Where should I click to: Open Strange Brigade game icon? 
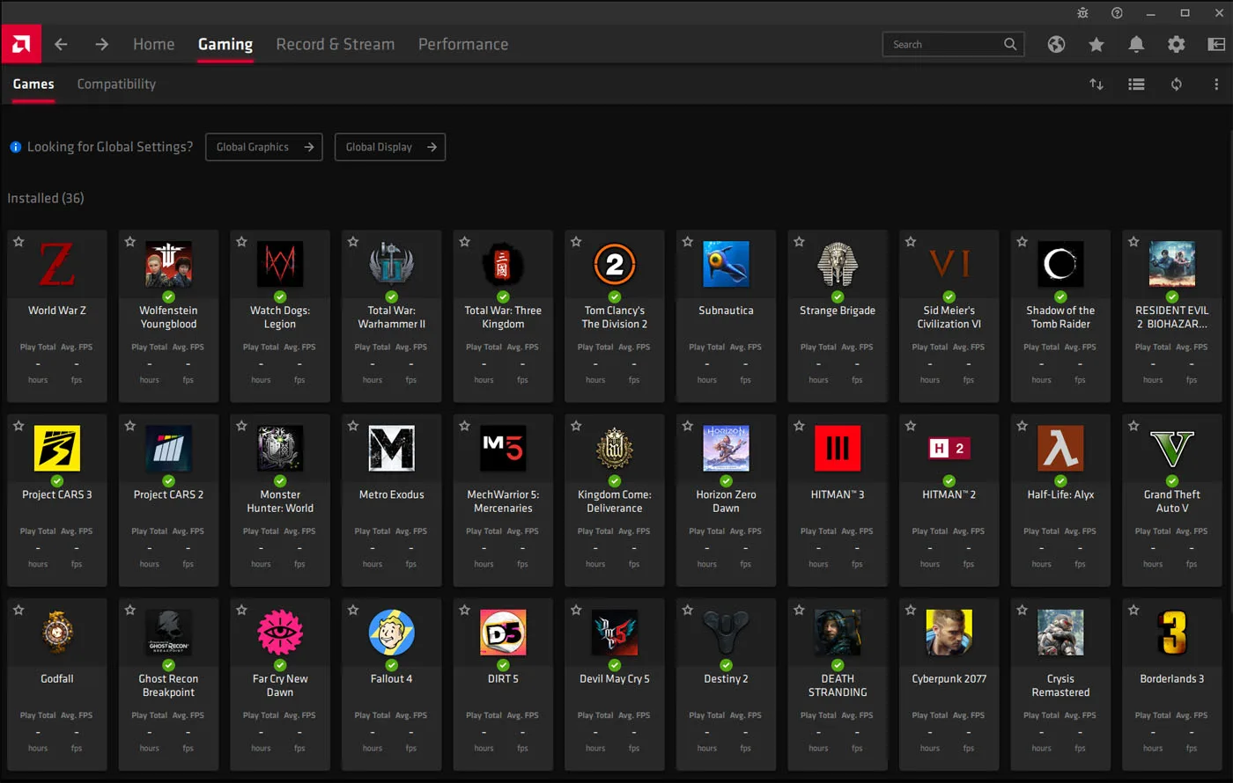838,264
